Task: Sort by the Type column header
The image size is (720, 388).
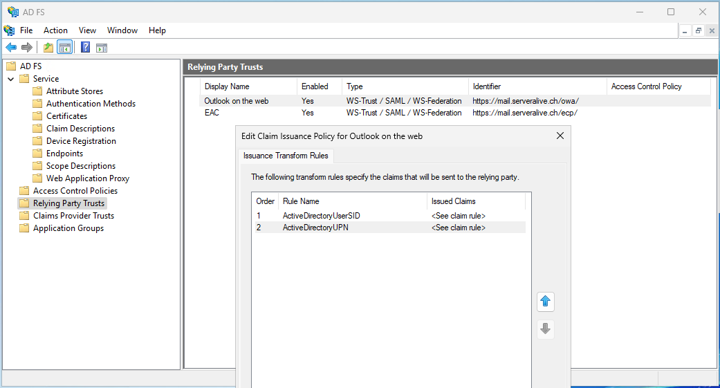Action: (405, 86)
